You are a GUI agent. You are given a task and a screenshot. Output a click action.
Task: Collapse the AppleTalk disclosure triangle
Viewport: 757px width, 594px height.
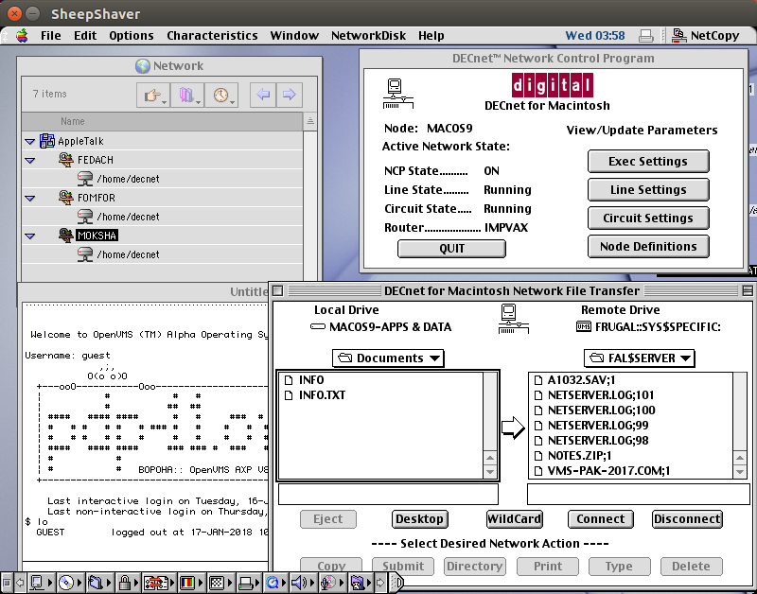(29, 140)
